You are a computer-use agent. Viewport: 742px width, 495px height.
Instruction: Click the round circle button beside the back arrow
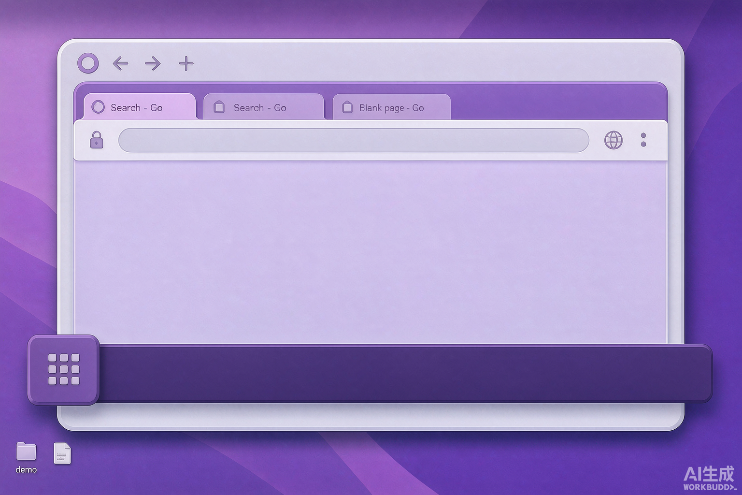tap(88, 63)
